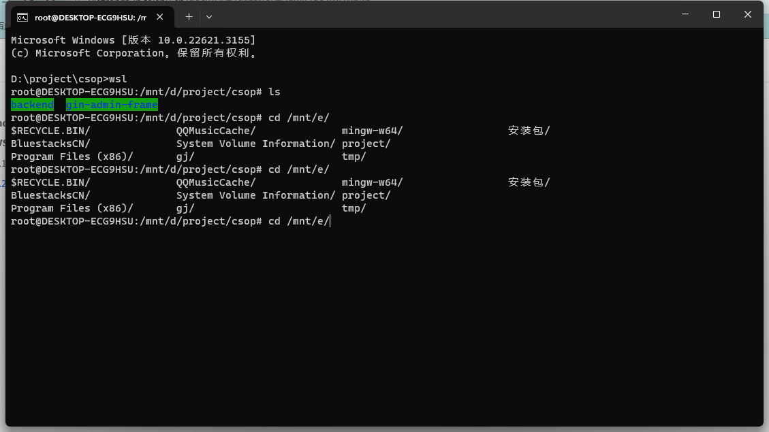Expand the new tab profile dropdown

[x=209, y=17]
